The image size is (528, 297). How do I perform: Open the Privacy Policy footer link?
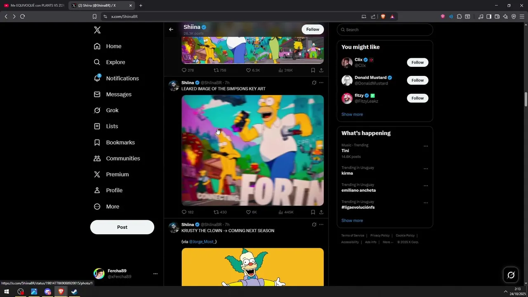[380, 236]
